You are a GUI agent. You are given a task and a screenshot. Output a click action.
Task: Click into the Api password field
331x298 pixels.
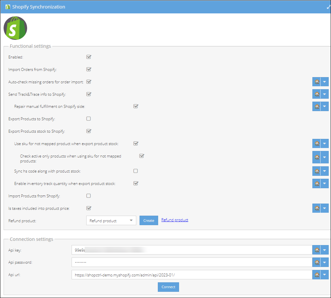point(192,262)
